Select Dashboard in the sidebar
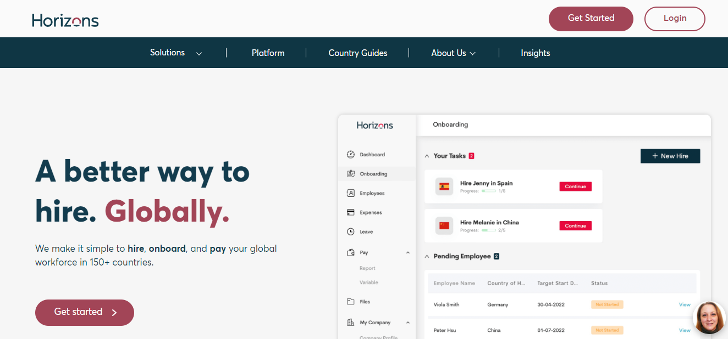 pyautogui.click(x=372, y=155)
